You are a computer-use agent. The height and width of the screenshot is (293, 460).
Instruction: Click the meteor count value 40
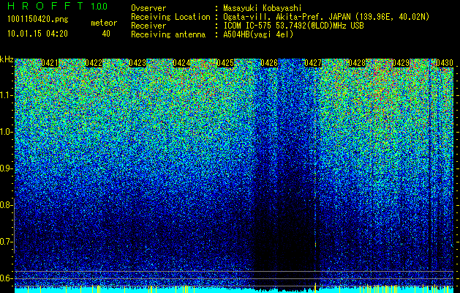(106, 34)
